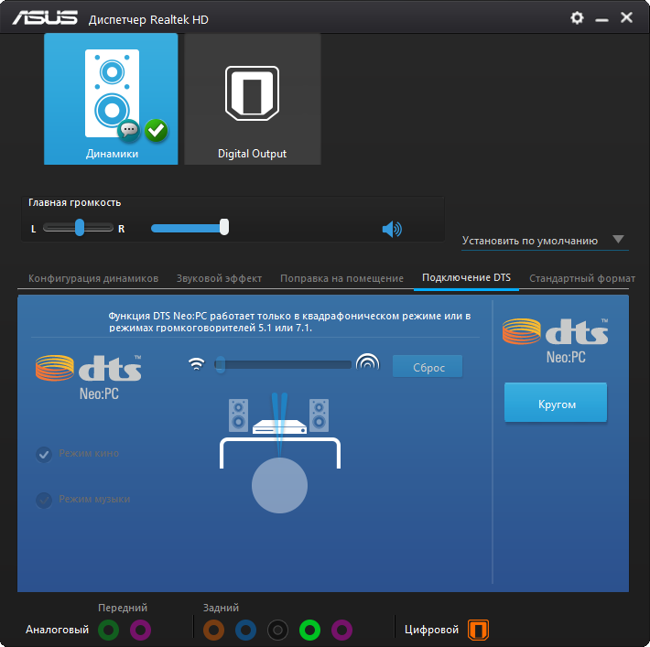The image size is (650, 647).
Task: Click the narrow sound field icon
Action: 197,363
